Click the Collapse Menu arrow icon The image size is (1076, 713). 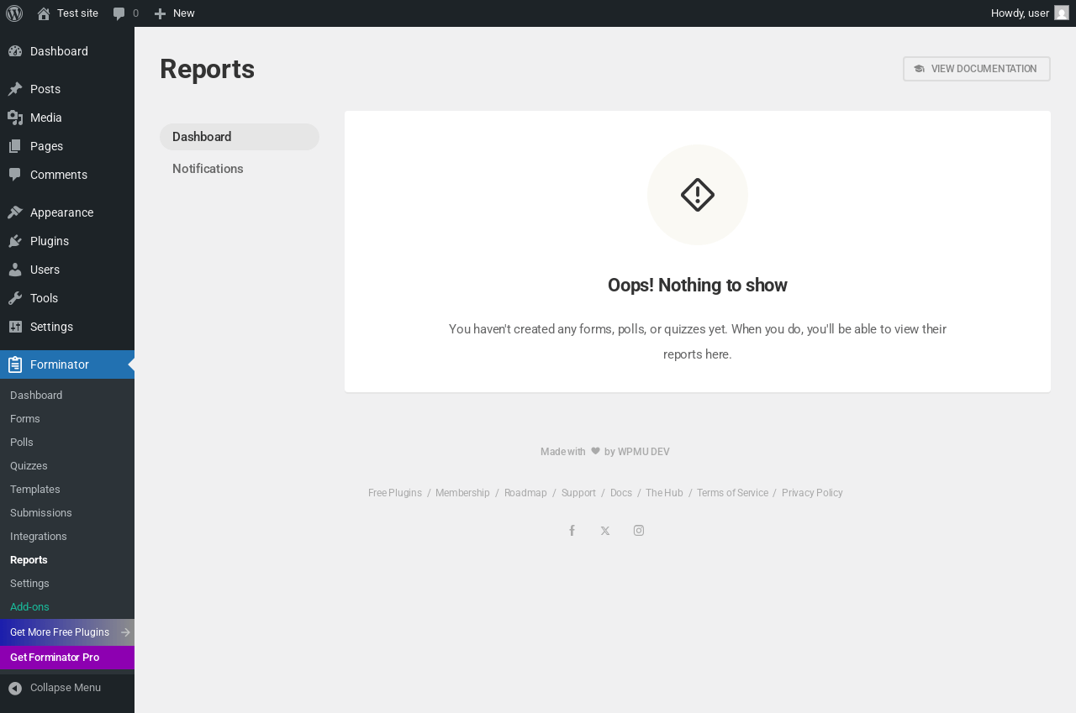click(15, 689)
